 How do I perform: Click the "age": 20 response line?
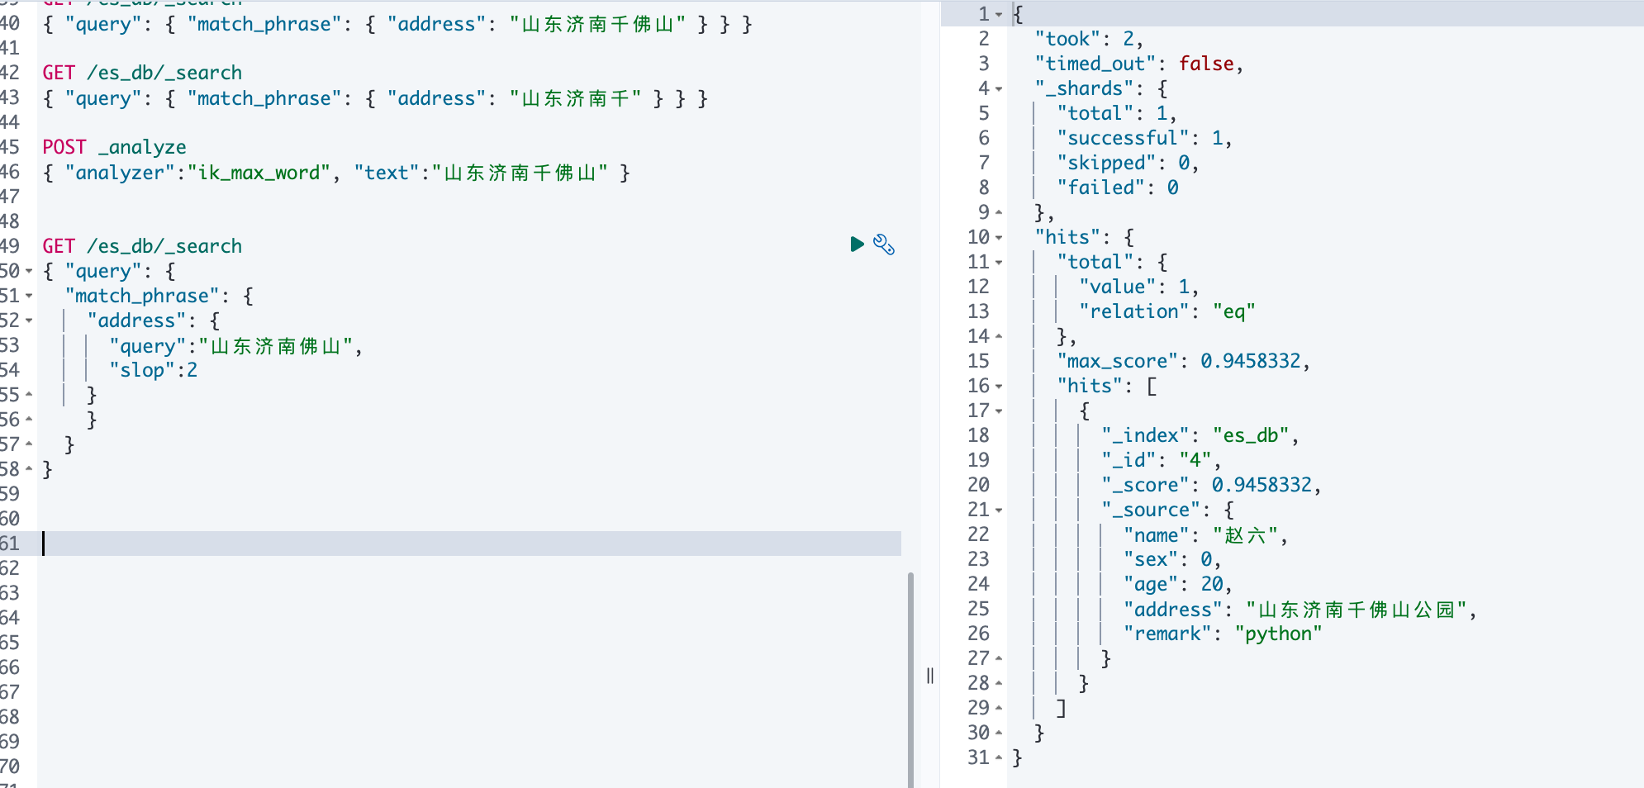(1178, 584)
